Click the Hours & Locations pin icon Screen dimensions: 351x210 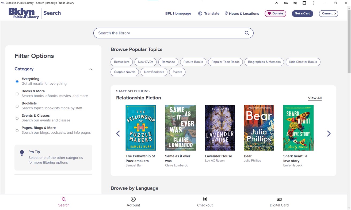tap(226, 13)
